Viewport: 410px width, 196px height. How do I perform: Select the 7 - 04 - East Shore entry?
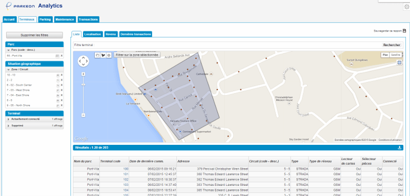click(x=18, y=95)
